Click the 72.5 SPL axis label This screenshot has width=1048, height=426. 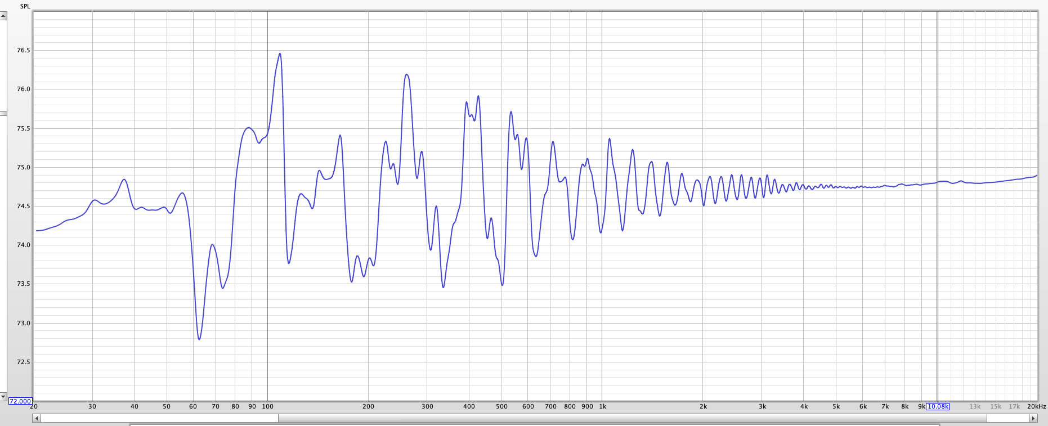[24, 362]
